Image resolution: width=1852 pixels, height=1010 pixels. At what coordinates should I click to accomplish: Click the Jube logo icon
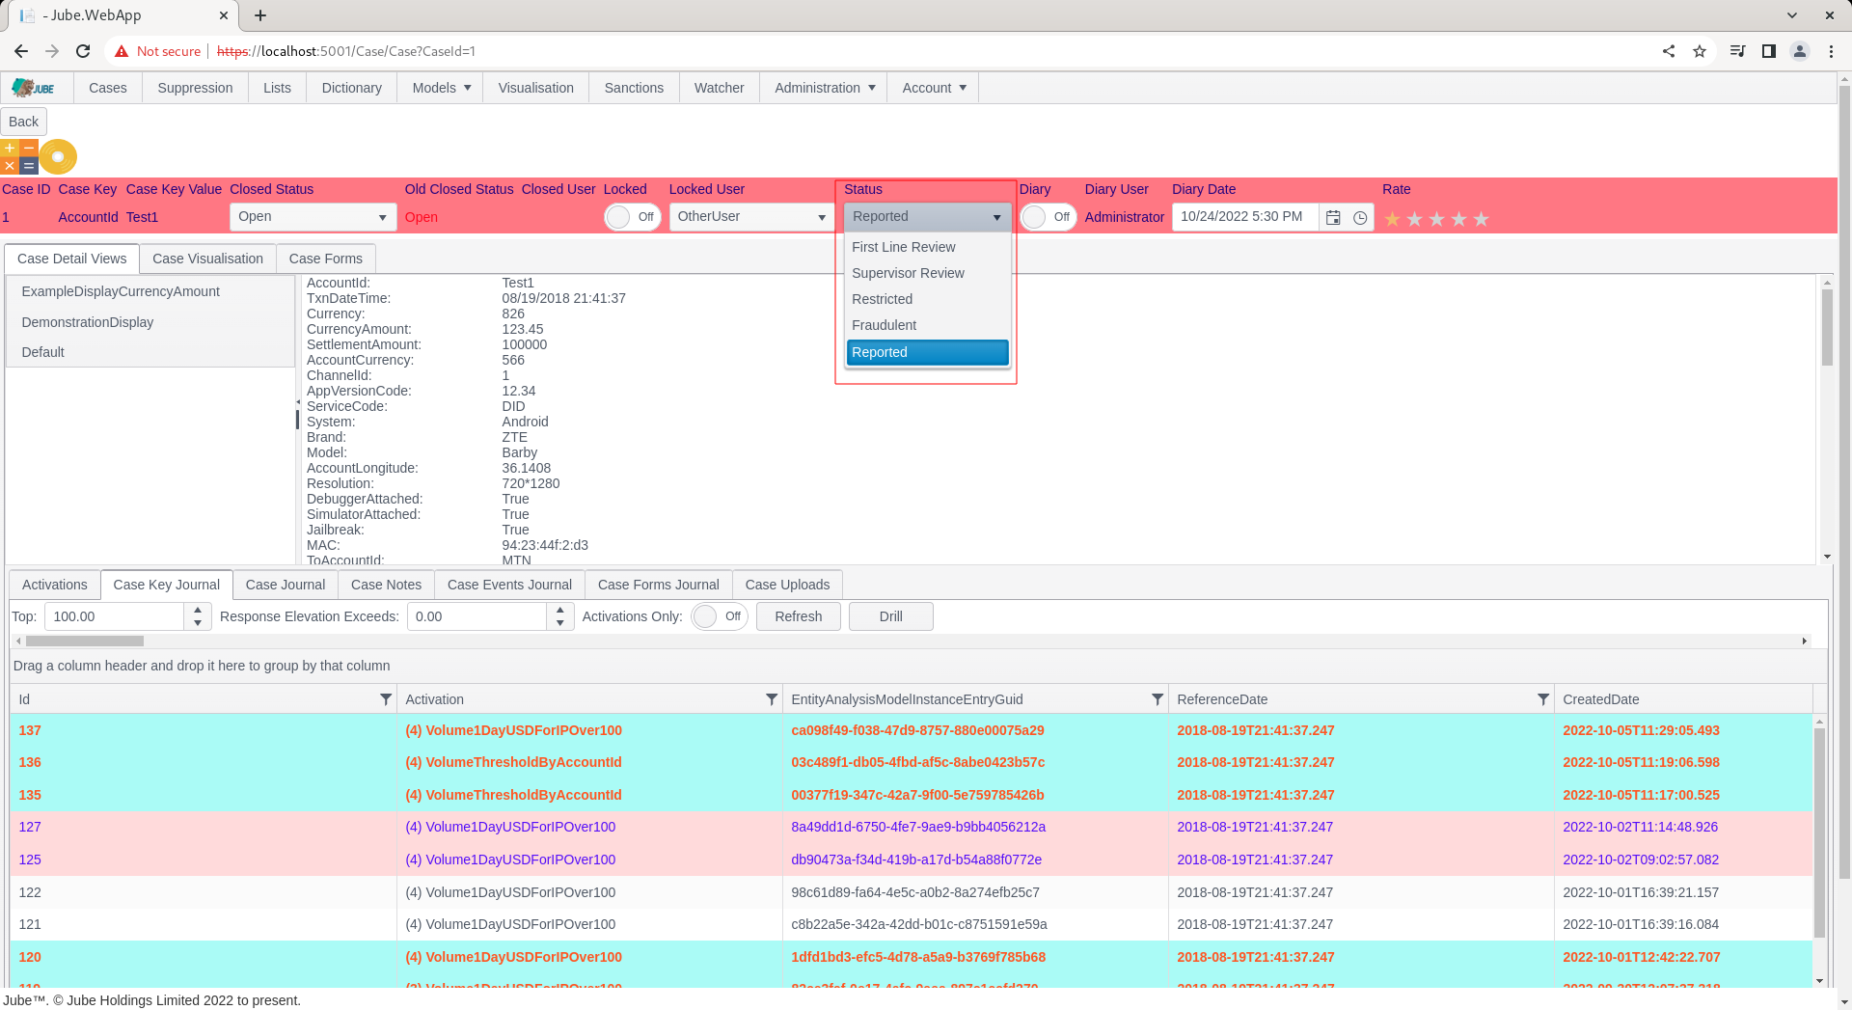(34, 88)
